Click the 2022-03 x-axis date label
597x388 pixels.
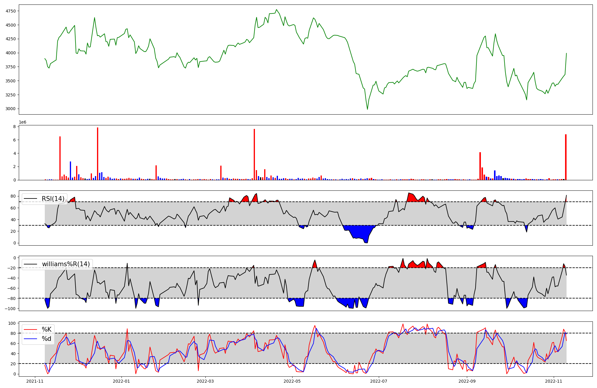click(x=205, y=381)
